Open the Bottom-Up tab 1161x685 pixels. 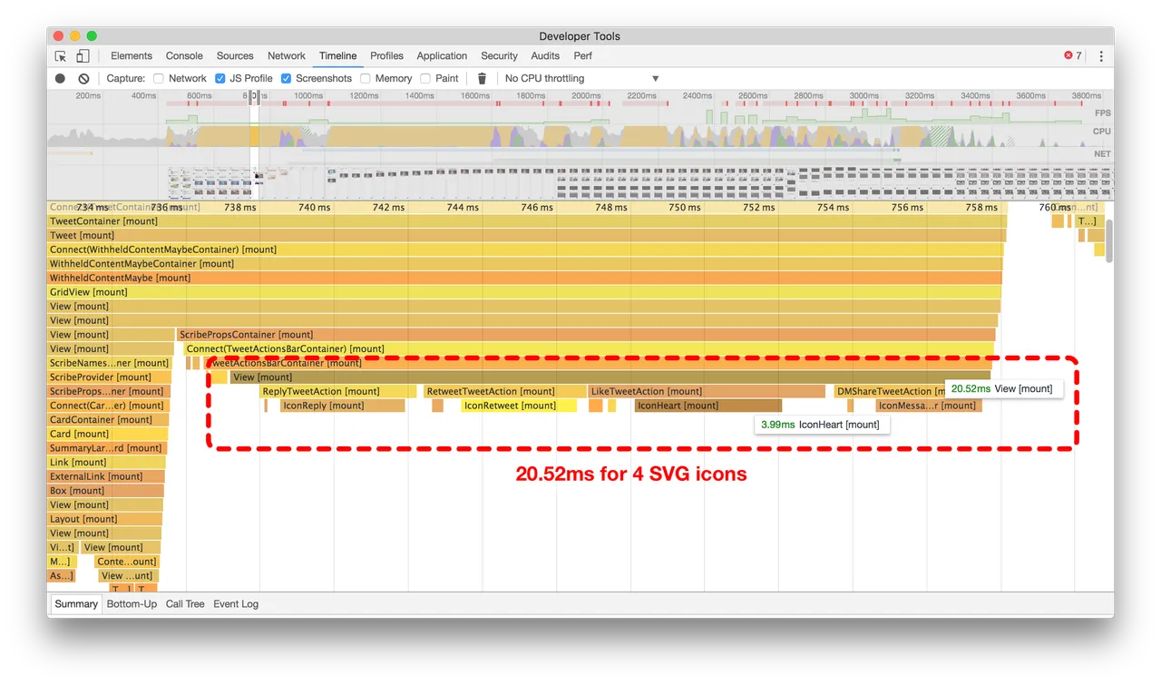131,603
